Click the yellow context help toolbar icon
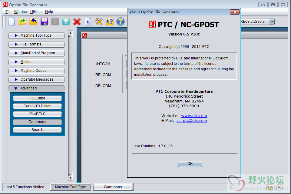The width and height of the screenshot is (291, 194). click(x=110, y=22)
